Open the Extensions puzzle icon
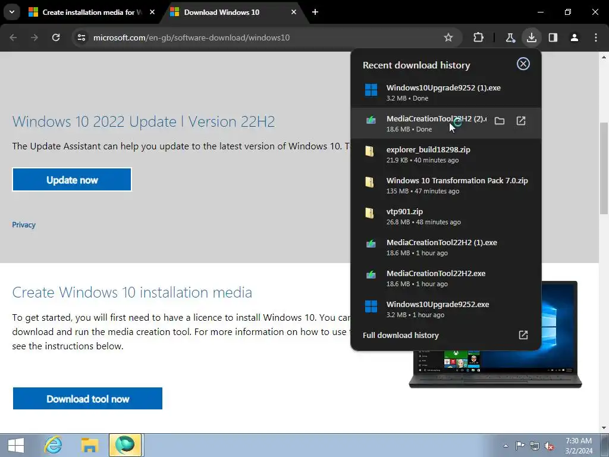 point(479,37)
